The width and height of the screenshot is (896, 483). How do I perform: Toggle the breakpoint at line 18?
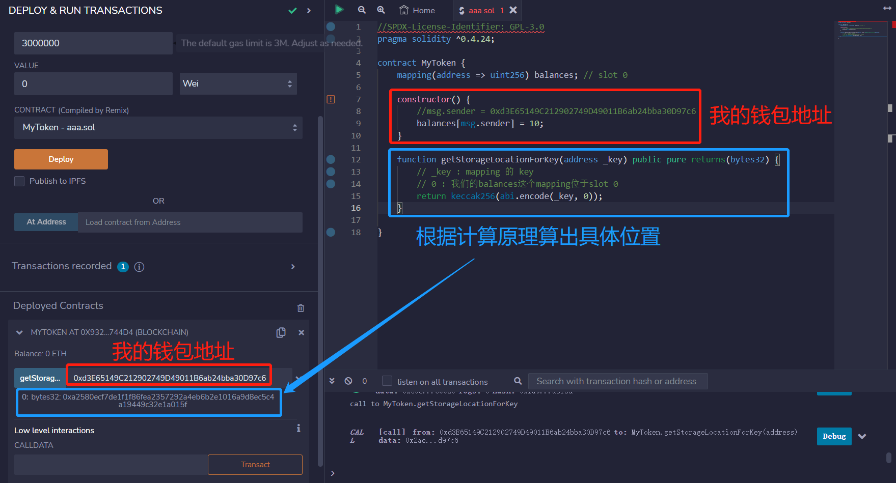(x=331, y=232)
